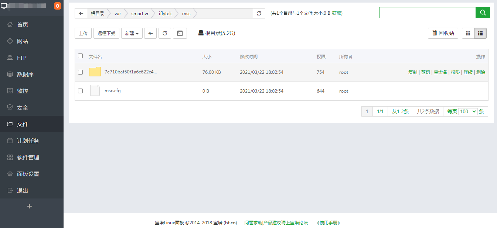The image size is (497, 228).
Task: Open the terminal icon button
Action: tap(180, 33)
